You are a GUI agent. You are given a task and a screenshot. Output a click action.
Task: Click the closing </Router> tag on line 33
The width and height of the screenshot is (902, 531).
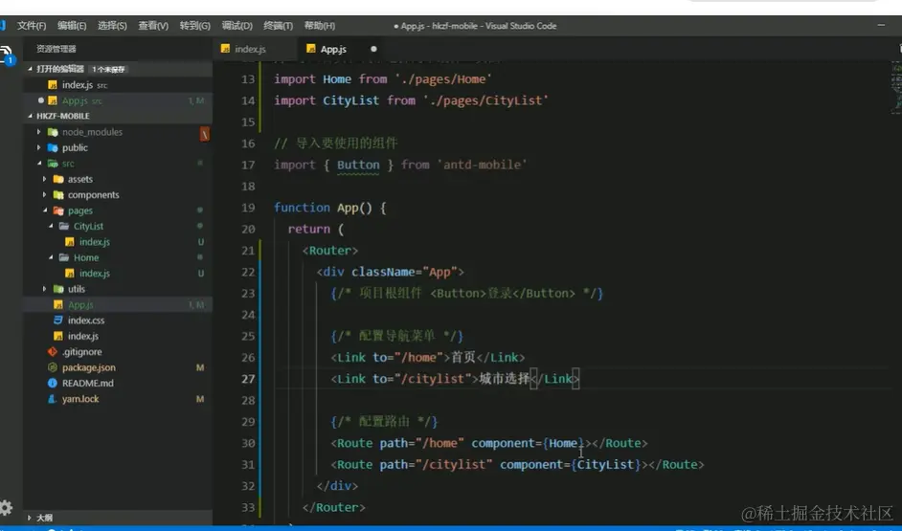[333, 507]
